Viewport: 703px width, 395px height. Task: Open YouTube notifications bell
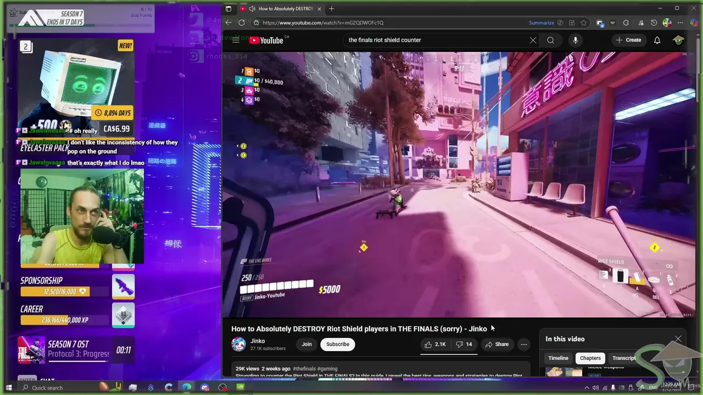pyautogui.click(x=657, y=40)
